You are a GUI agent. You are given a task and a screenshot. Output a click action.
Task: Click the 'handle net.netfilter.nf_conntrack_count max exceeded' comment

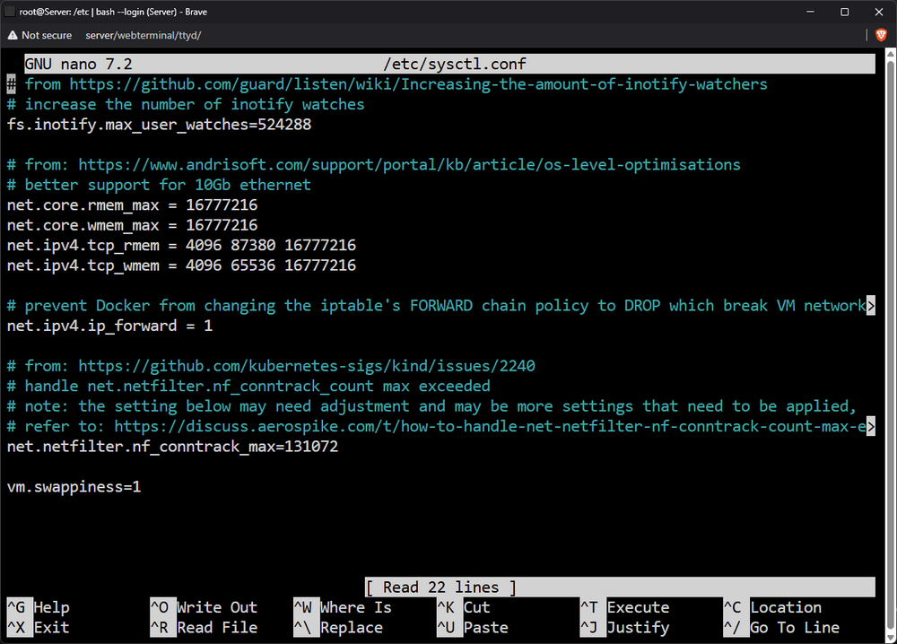pyautogui.click(x=248, y=386)
